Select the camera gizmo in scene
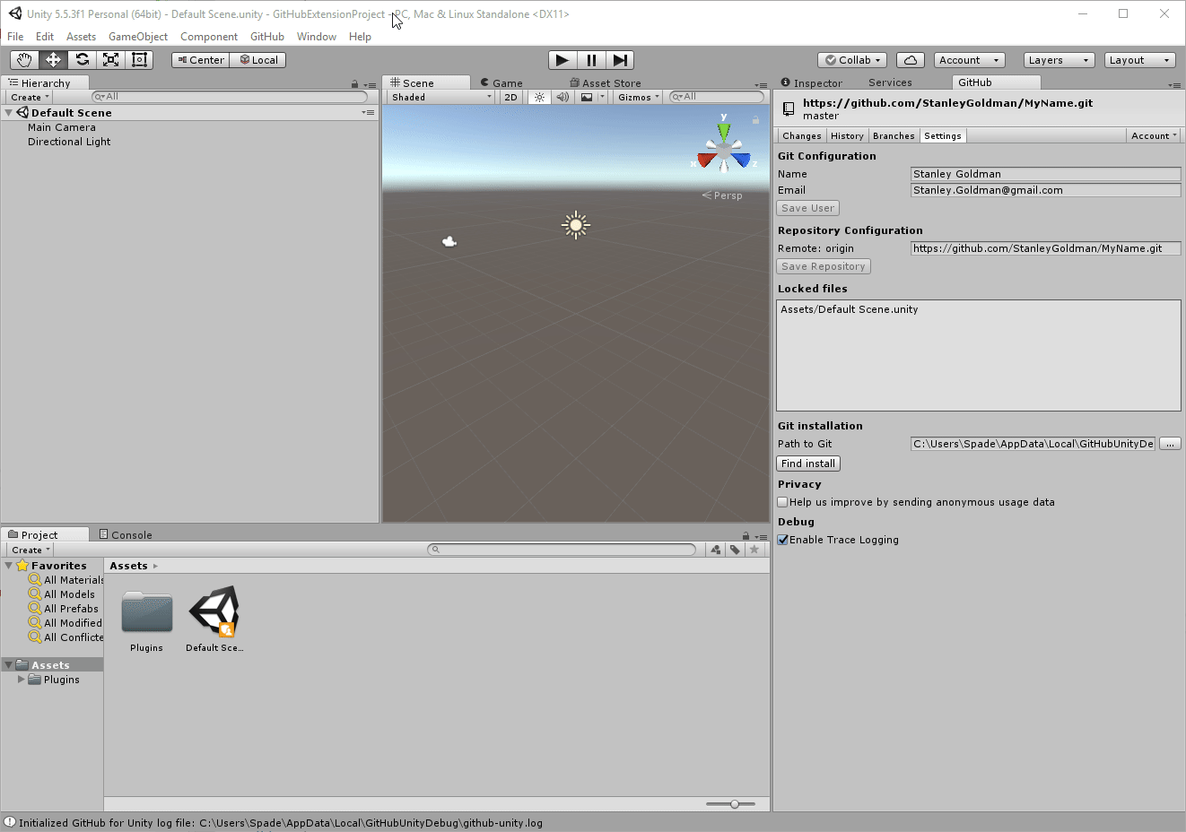Viewport: 1186px width, 832px height. click(449, 241)
